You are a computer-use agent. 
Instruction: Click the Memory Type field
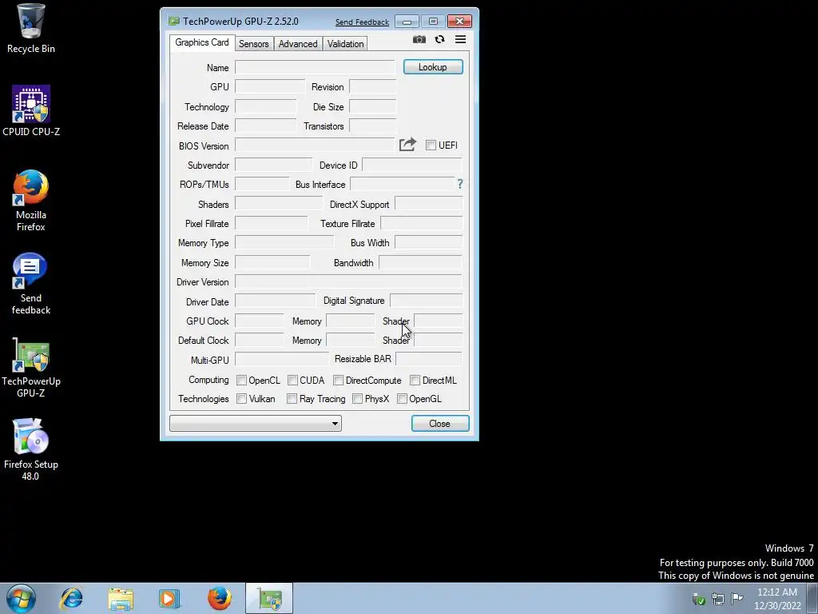(x=284, y=243)
